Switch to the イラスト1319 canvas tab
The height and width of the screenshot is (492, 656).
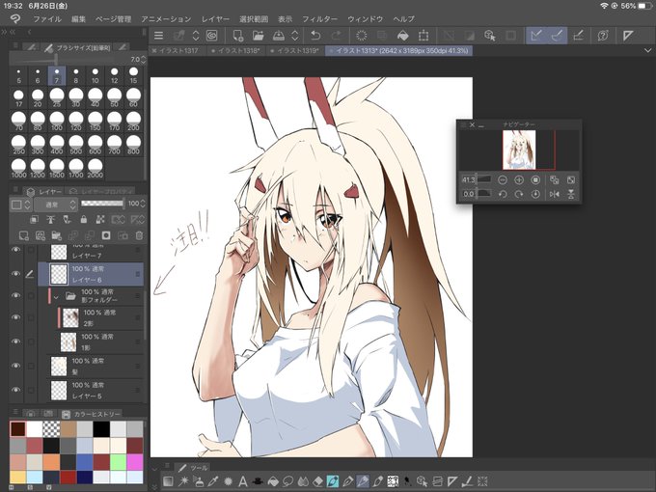point(295,50)
